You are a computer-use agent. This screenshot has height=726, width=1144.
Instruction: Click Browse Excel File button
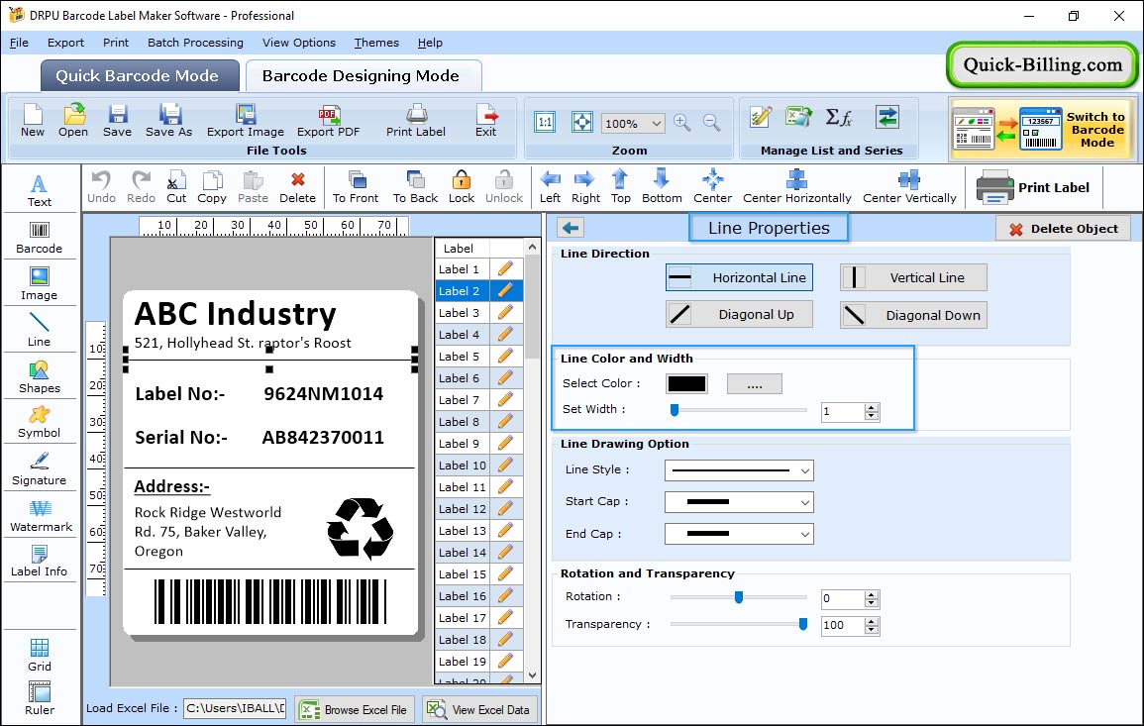pos(355,709)
